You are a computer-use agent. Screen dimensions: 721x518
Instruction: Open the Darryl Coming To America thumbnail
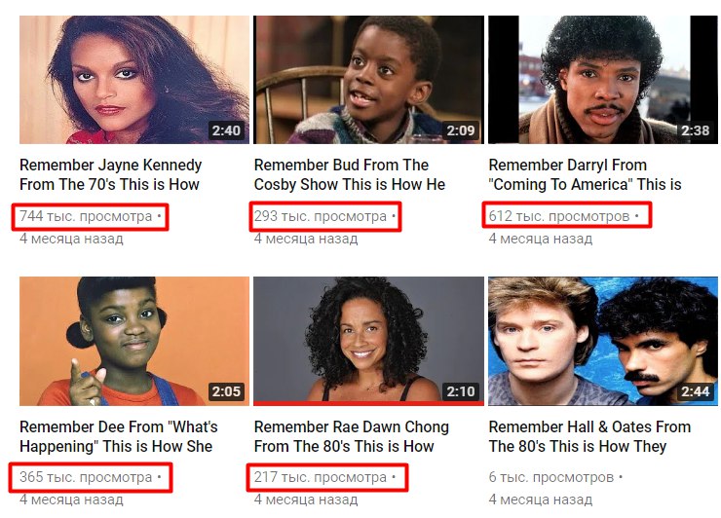pos(603,80)
